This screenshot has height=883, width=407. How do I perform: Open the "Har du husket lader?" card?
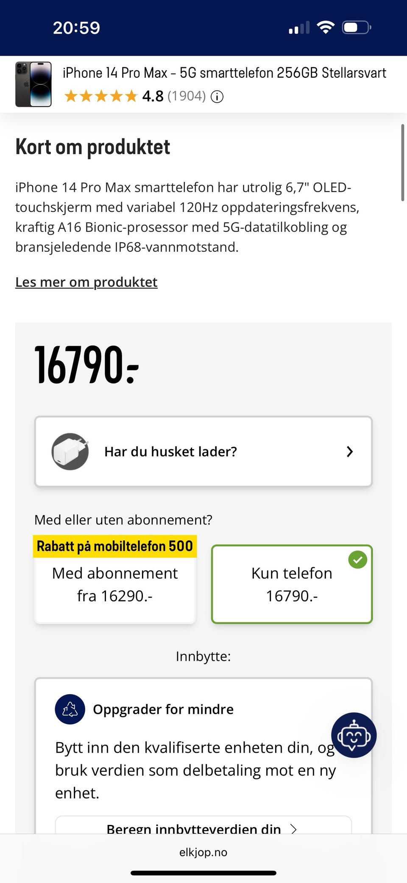[x=203, y=451]
